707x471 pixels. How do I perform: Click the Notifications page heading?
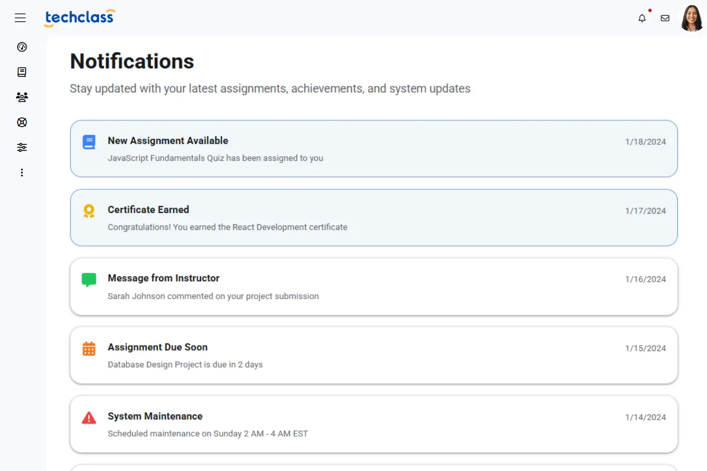(x=132, y=61)
